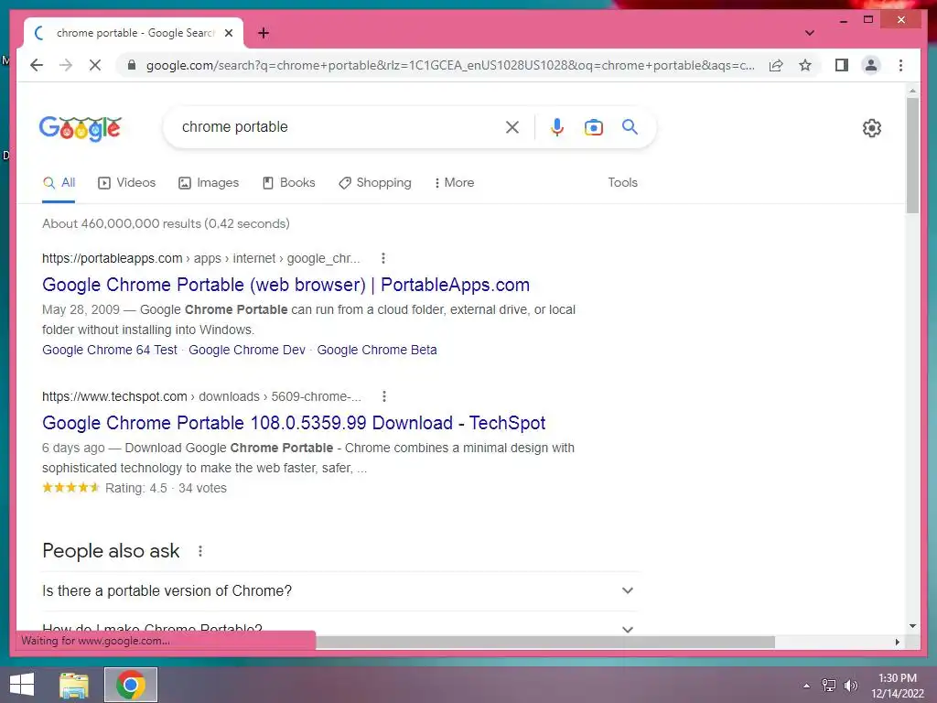Click the padlock site info icon
Viewport: 937px width, 703px height.
(x=132, y=65)
